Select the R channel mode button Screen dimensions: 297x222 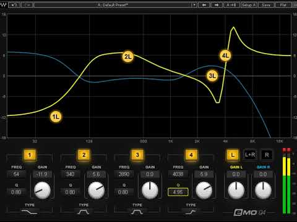click(x=267, y=155)
